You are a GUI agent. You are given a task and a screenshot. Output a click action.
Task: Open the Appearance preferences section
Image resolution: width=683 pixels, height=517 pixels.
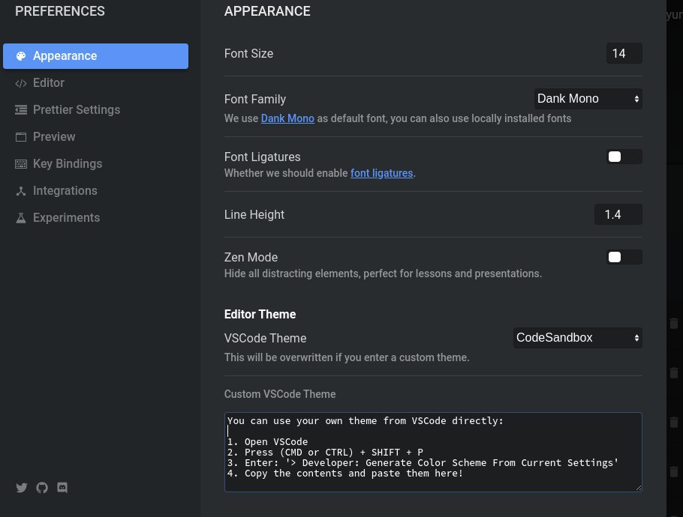tap(95, 56)
